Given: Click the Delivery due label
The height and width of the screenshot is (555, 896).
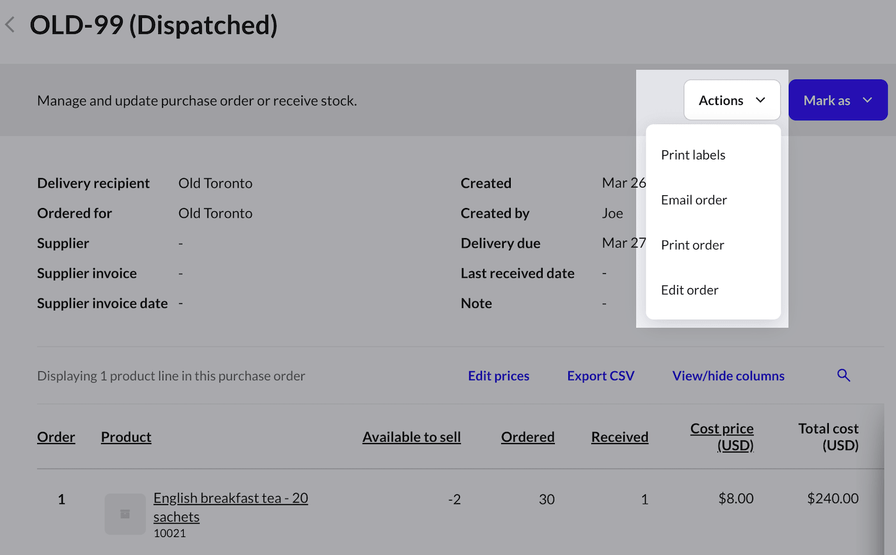Looking at the screenshot, I should point(500,243).
